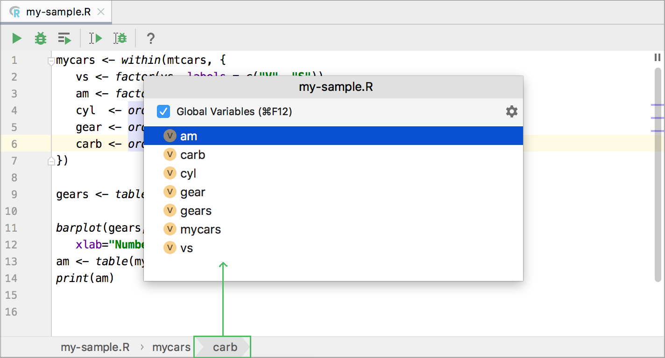Select the am variable in the popup
Image resolution: width=665 pixels, height=358 pixels.
pos(188,136)
